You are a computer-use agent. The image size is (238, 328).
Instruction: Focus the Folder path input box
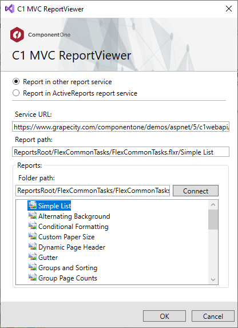(x=93, y=191)
